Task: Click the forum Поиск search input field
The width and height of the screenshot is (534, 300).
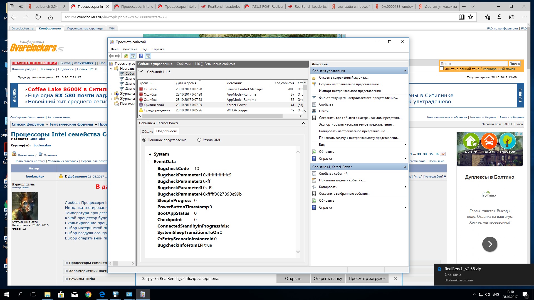Action: click(x=473, y=64)
